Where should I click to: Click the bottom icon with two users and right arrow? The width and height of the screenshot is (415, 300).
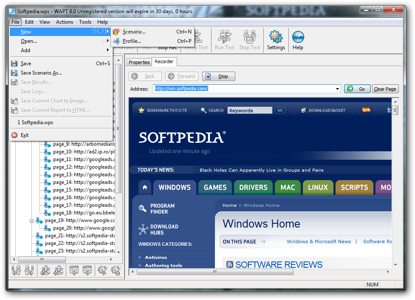point(29,270)
